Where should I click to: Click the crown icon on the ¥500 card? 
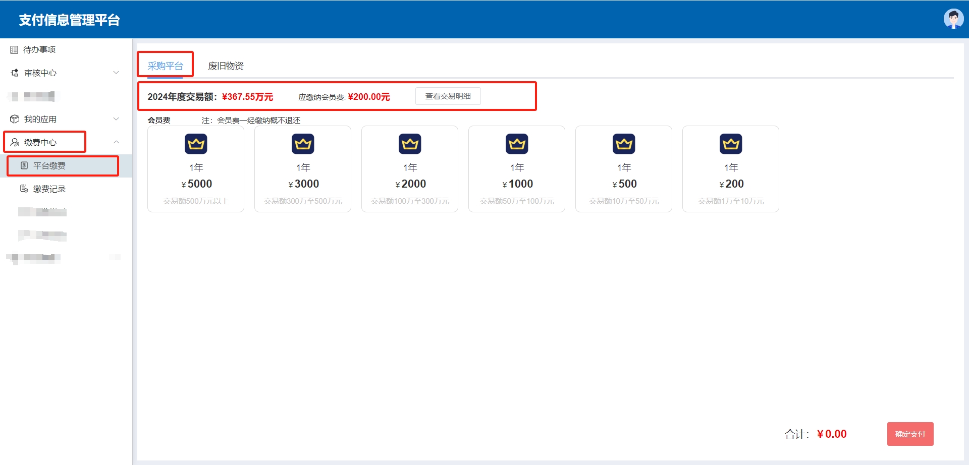coord(624,144)
